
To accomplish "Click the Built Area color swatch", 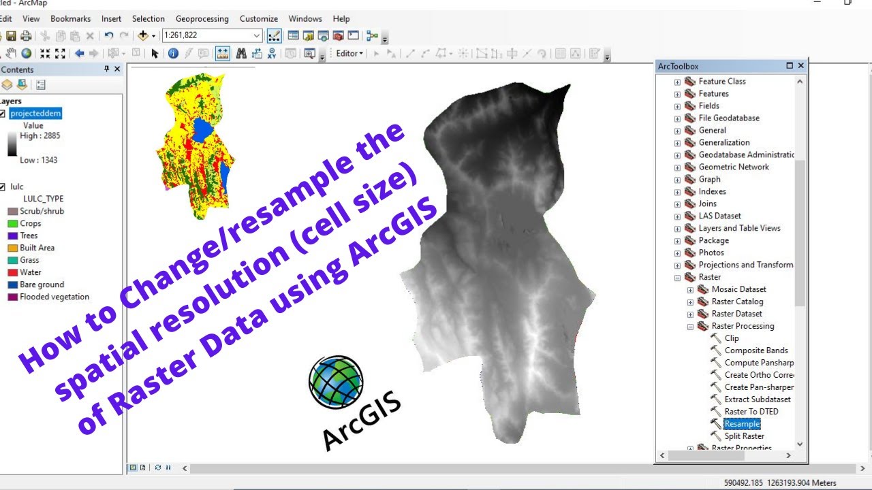I will coord(12,248).
